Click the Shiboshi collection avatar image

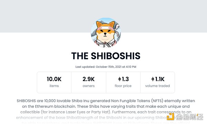point(106,32)
